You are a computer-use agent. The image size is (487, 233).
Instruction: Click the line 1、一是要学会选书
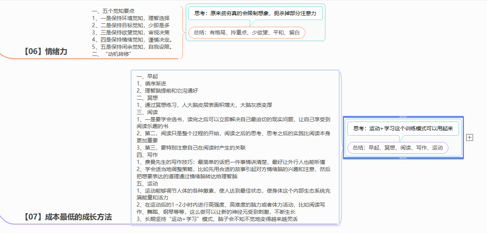pyautogui.click(x=233, y=123)
